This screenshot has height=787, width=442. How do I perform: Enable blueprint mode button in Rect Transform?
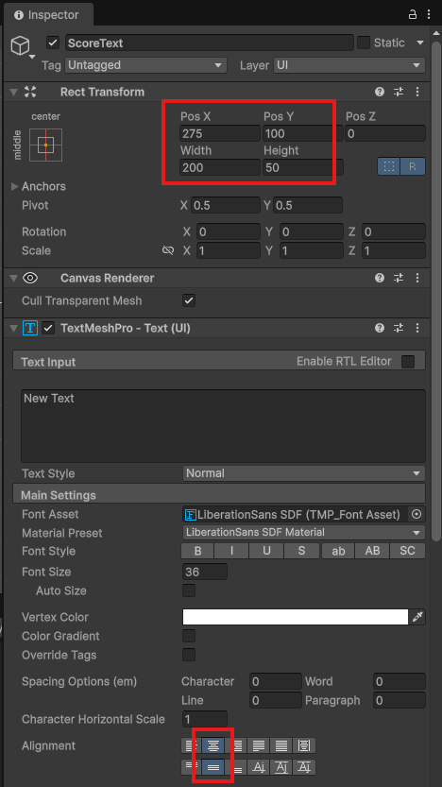389,166
